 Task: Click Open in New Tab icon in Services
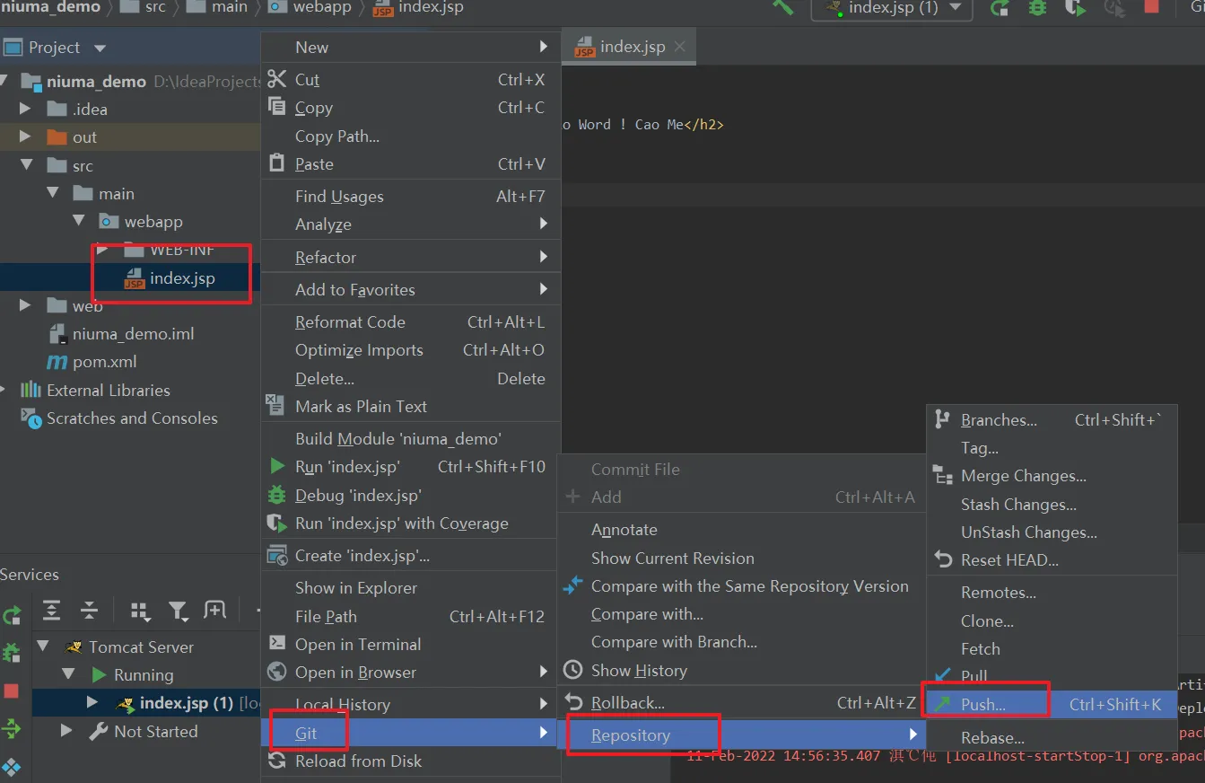tap(214, 611)
